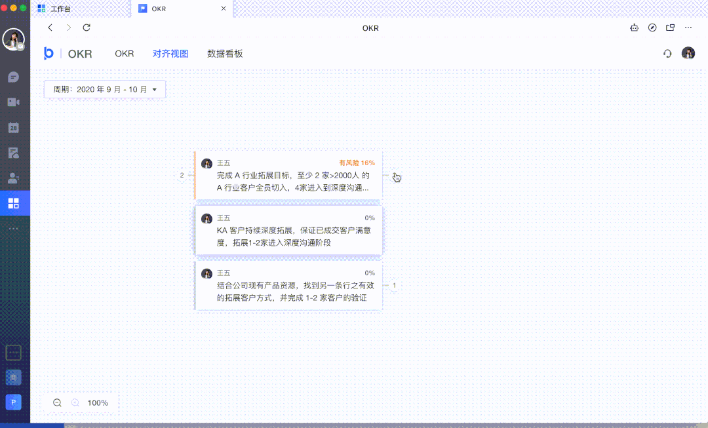Open the video meeting icon in sidebar
The height and width of the screenshot is (428, 708).
coord(13,102)
